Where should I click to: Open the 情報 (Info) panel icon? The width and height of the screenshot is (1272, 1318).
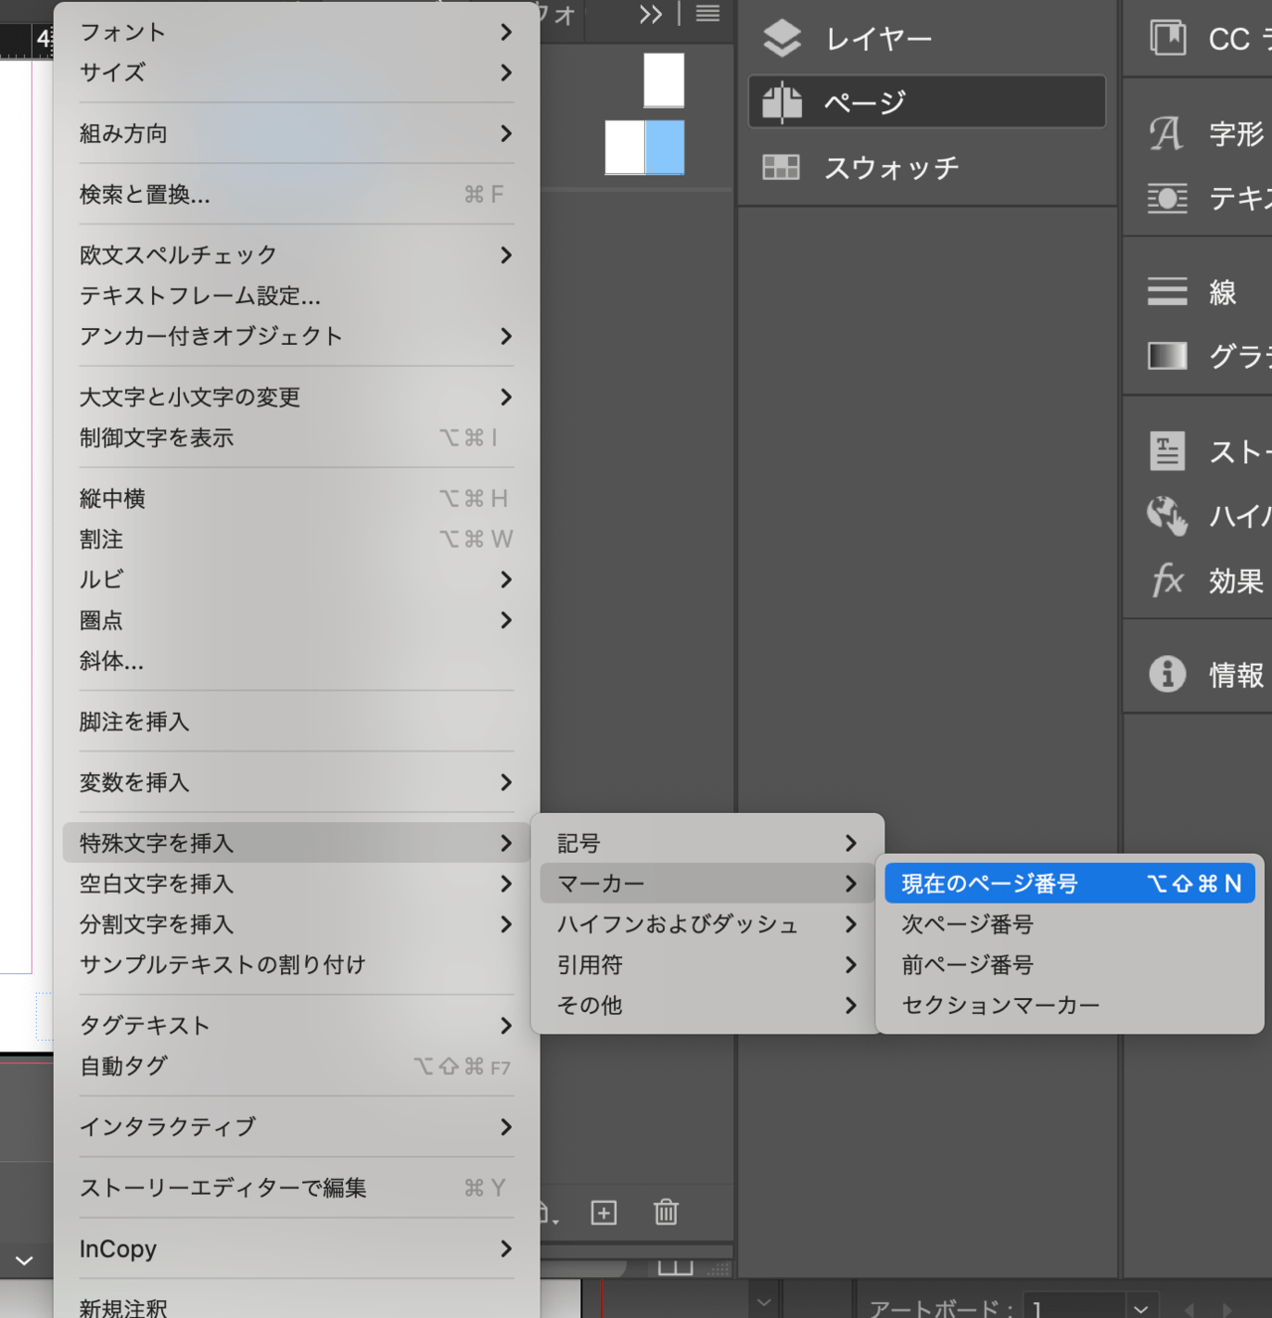point(1167,674)
